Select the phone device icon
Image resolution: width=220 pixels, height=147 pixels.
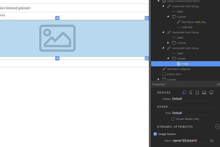[191, 93]
